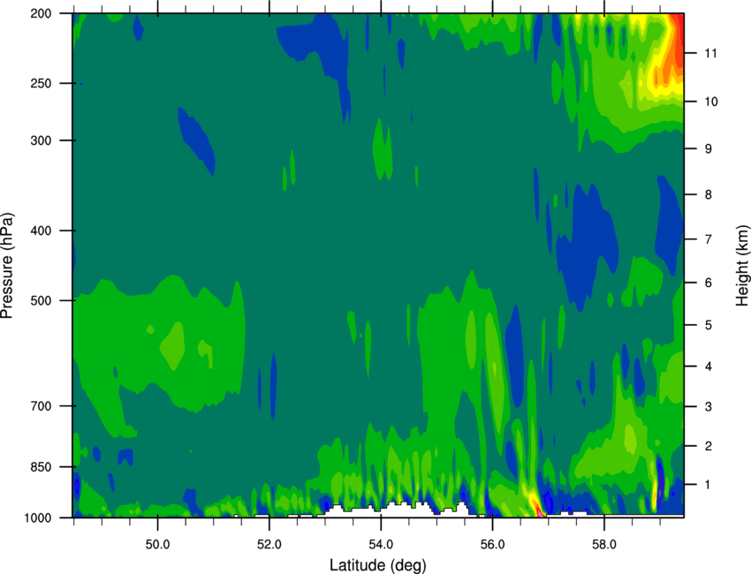Viewport: 751px width, 574px height.
Task: Click the 10 km height label
Action: pyautogui.click(x=711, y=102)
